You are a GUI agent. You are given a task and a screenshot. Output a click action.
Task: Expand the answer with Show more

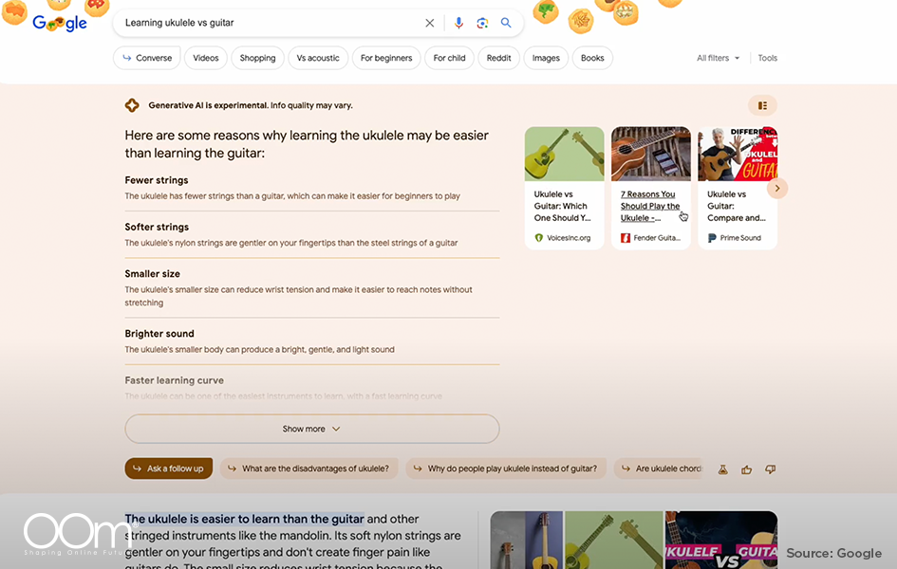[311, 429]
